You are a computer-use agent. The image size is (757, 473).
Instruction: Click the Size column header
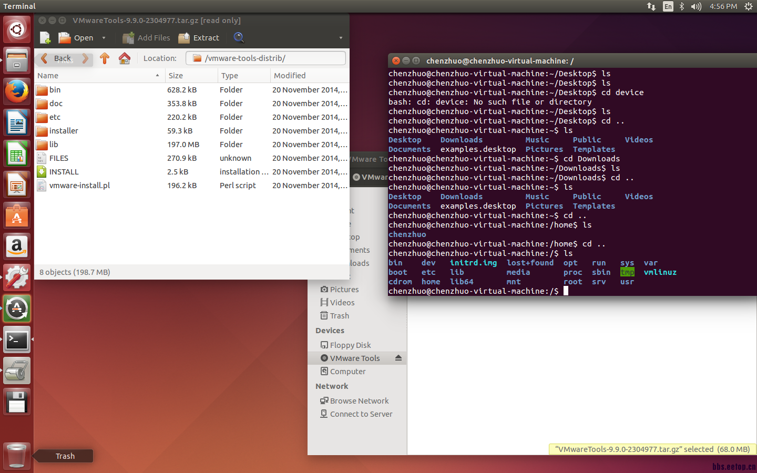click(191, 76)
